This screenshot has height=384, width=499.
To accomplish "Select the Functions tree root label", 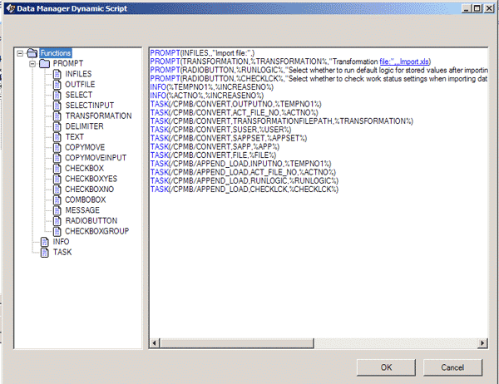I will click(56, 53).
